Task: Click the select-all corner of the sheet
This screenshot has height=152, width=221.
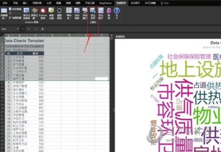Action: point(2,35)
